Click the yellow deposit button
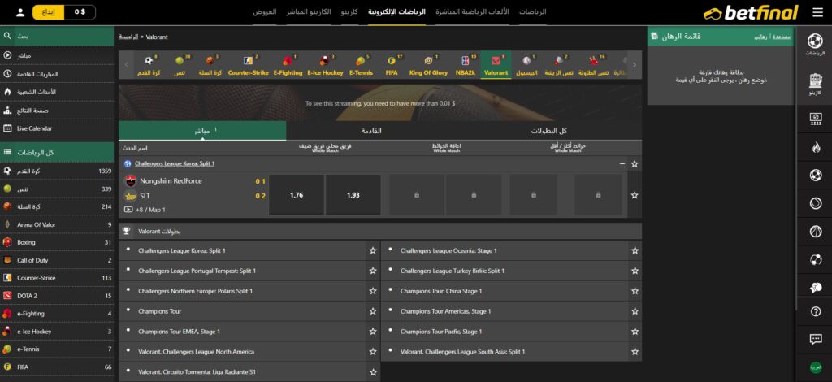Image resolution: width=832 pixels, height=382 pixels. point(48,12)
